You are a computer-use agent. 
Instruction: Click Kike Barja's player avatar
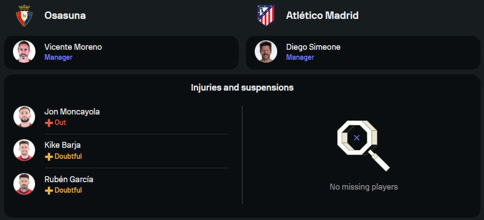(24, 150)
